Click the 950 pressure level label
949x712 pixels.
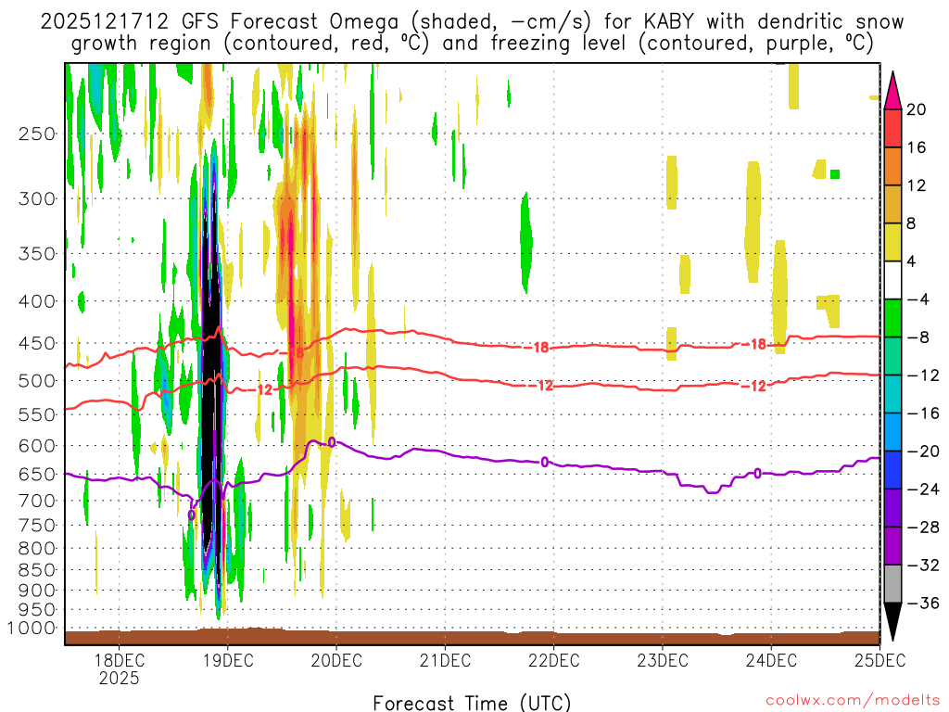37,610
